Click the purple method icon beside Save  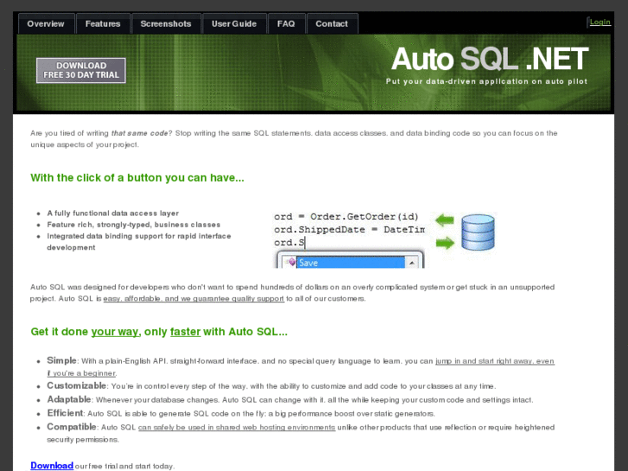291,262
